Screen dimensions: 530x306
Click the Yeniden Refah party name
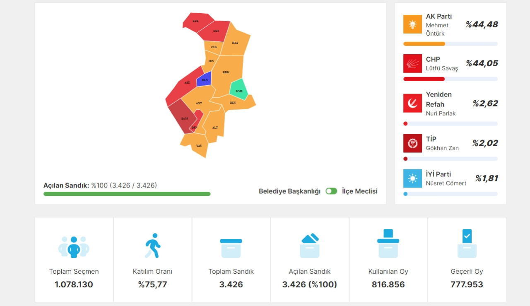coord(439,99)
